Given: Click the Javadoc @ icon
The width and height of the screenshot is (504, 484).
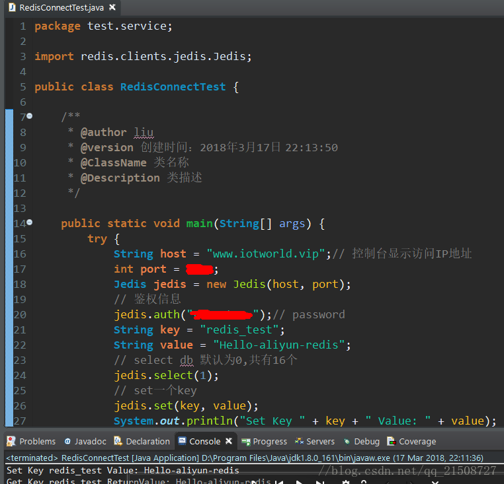Looking at the screenshot, I should 67,441.
